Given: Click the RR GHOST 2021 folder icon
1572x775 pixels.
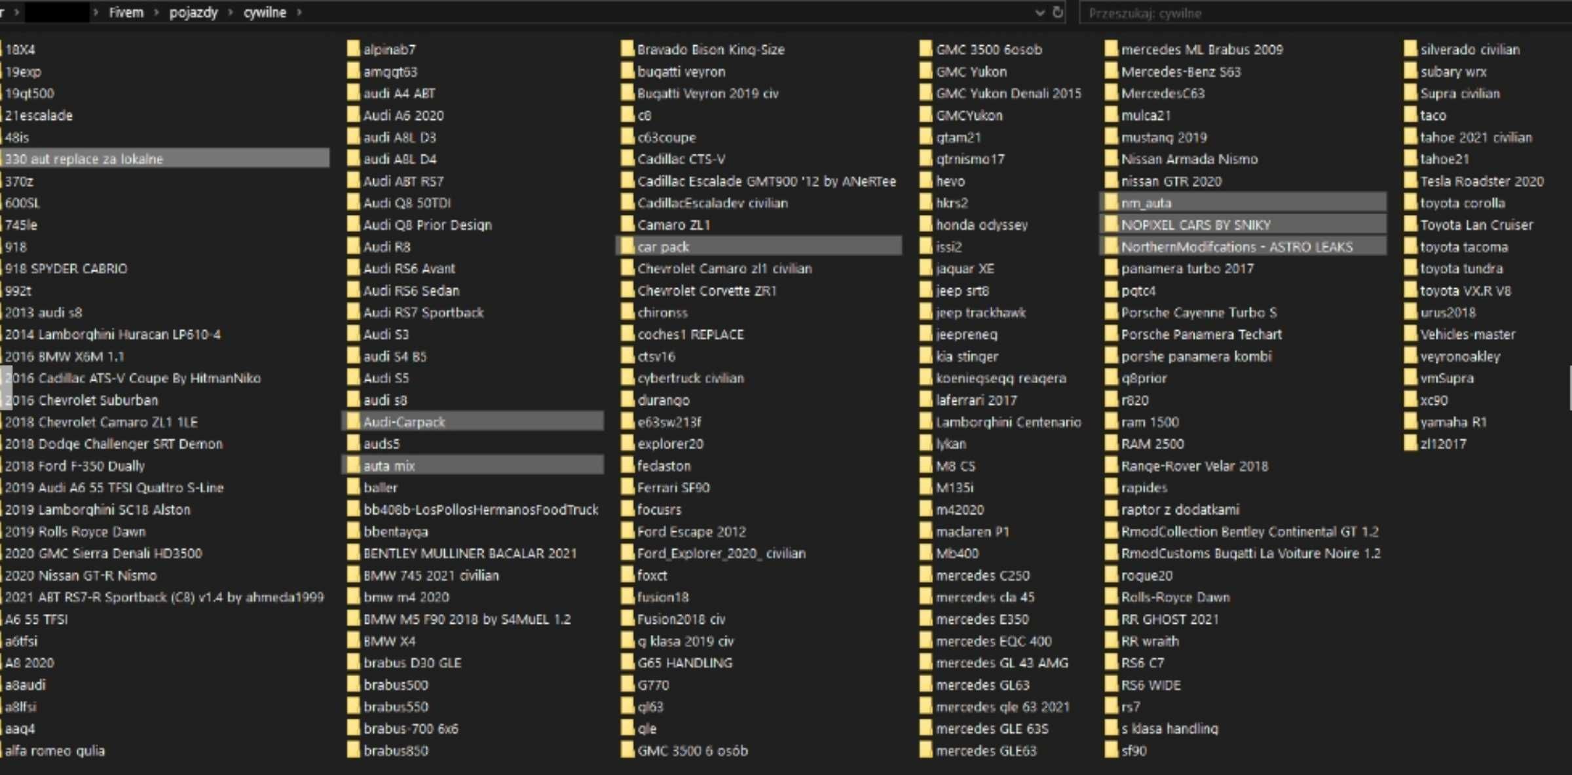Looking at the screenshot, I should [x=1112, y=618].
